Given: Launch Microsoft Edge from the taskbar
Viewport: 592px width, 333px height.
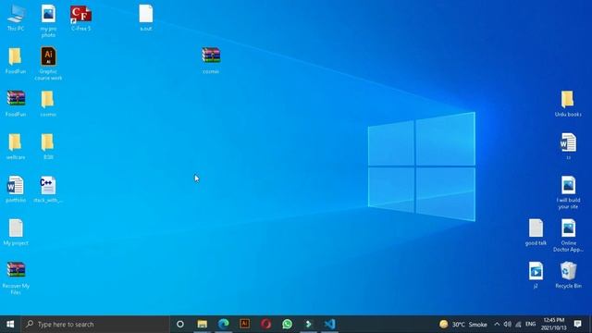Looking at the screenshot, I should (224, 324).
